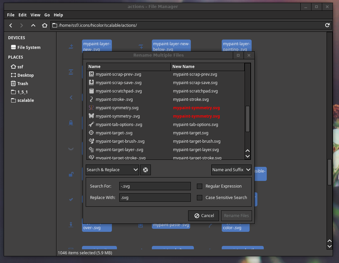
Task: Select the mypaint-scrap-save-.svg file icon
Action: click(91, 83)
